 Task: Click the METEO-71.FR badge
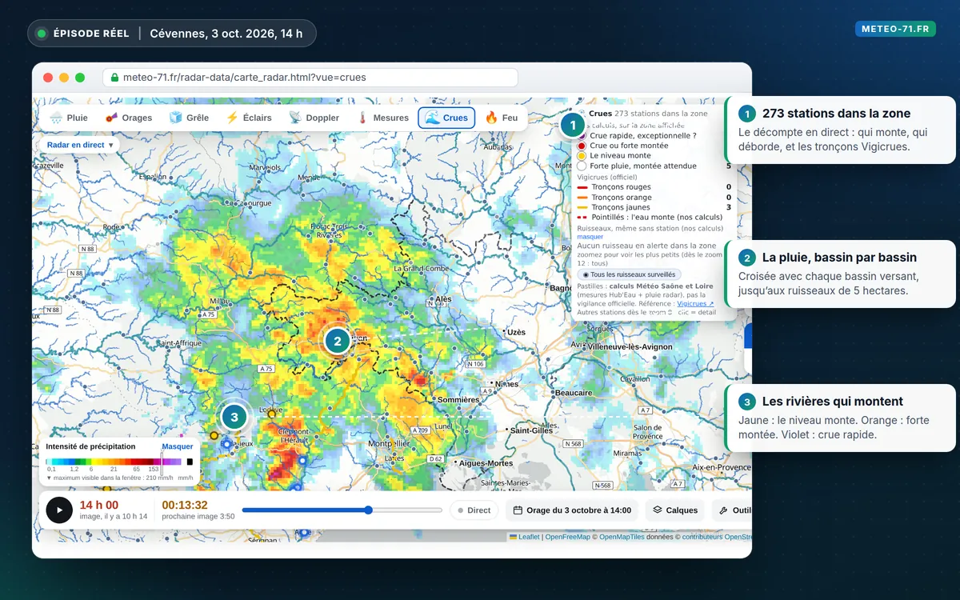coord(895,29)
